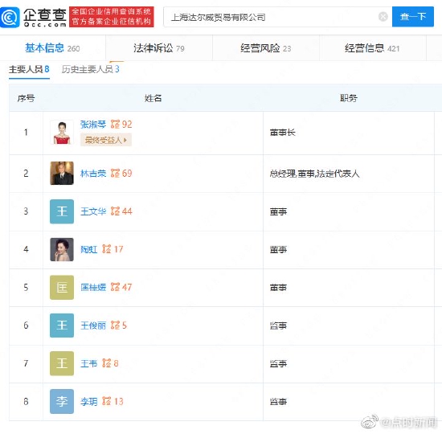Image resolution: width=442 pixels, height=434 pixels.
Task: Click related-companies icon 92 by 张淑琴
Action: click(x=121, y=124)
